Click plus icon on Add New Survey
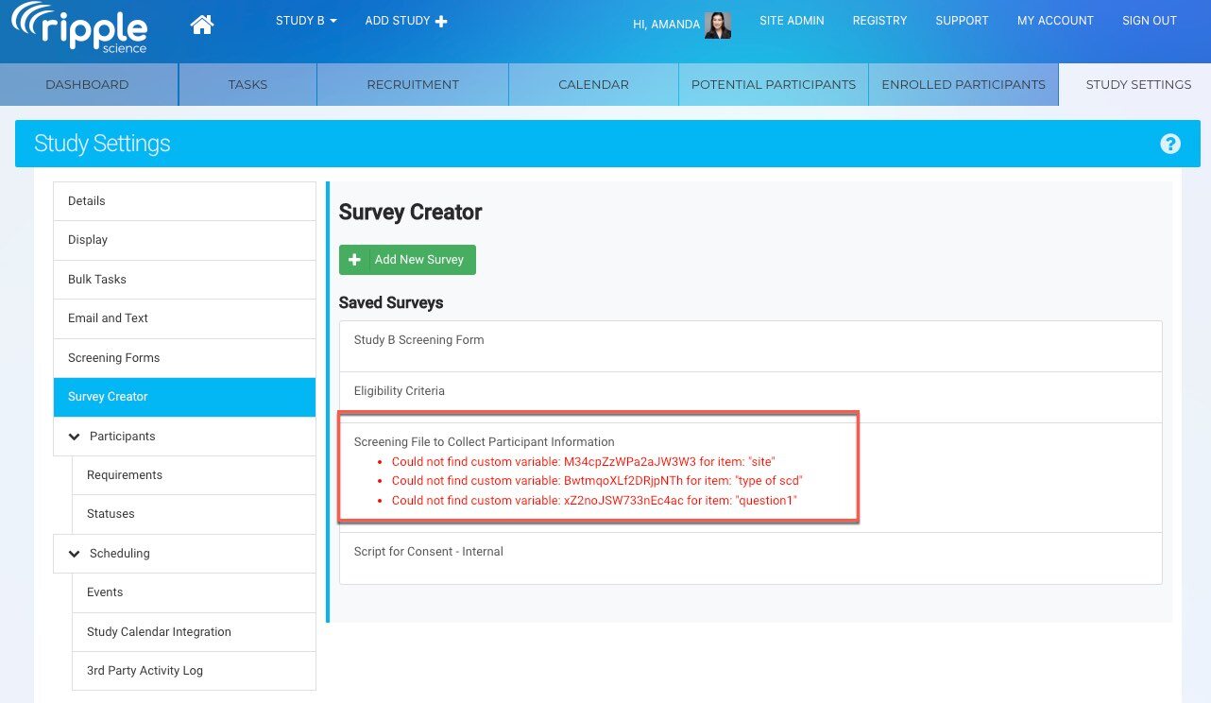This screenshot has height=703, width=1211. pyautogui.click(x=355, y=260)
